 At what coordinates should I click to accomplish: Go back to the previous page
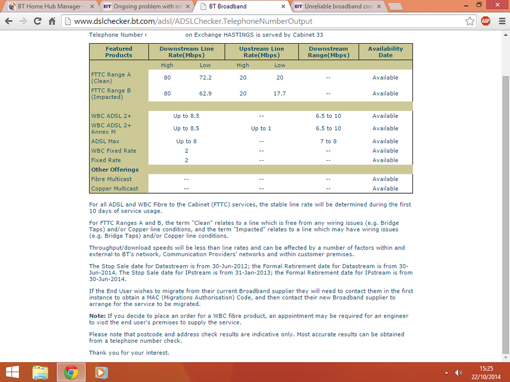point(9,21)
